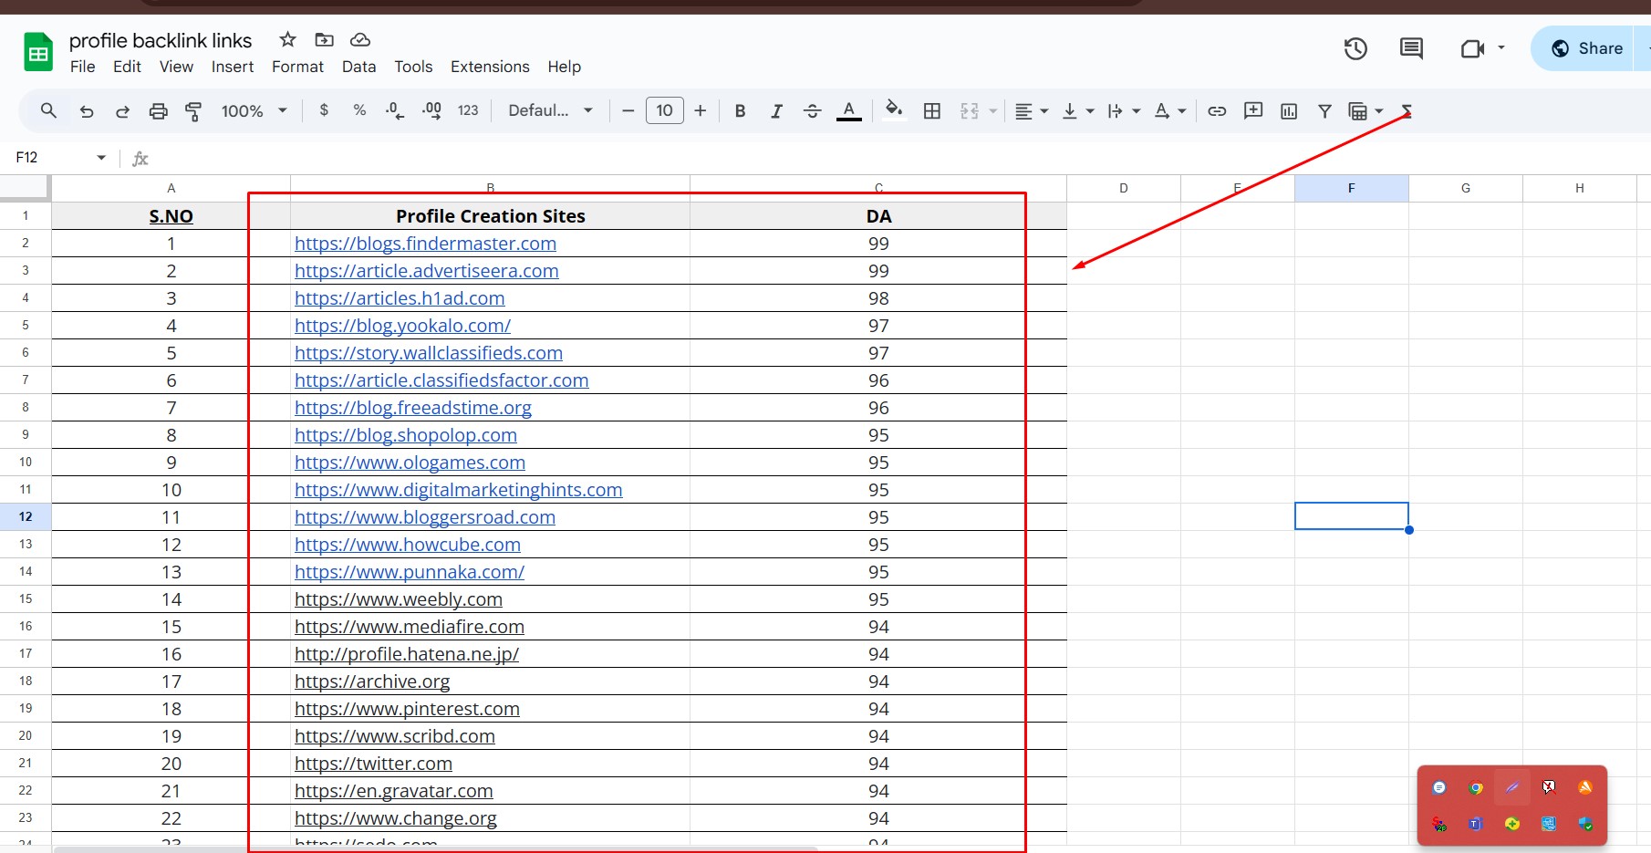Open the Name box dropdown arrow
This screenshot has height=853, width=1651.
(101, 158)
